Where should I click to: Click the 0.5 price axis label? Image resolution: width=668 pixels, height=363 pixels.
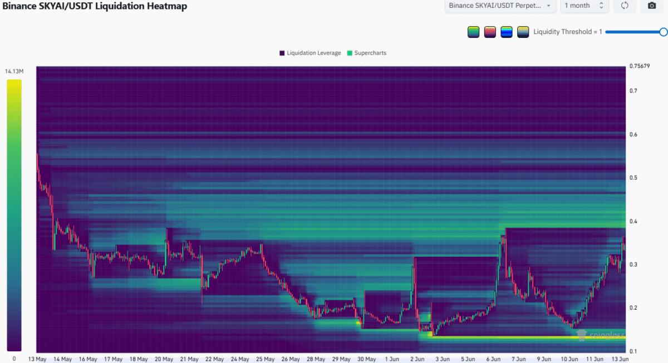633,178
